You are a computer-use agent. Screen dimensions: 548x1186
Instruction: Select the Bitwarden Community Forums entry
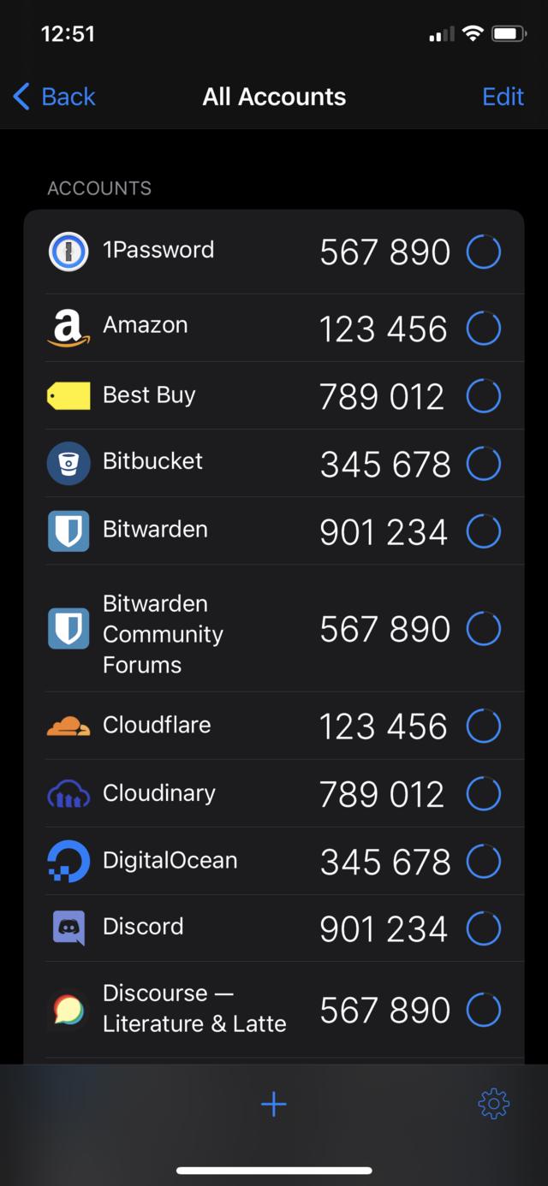pos(163,634)
